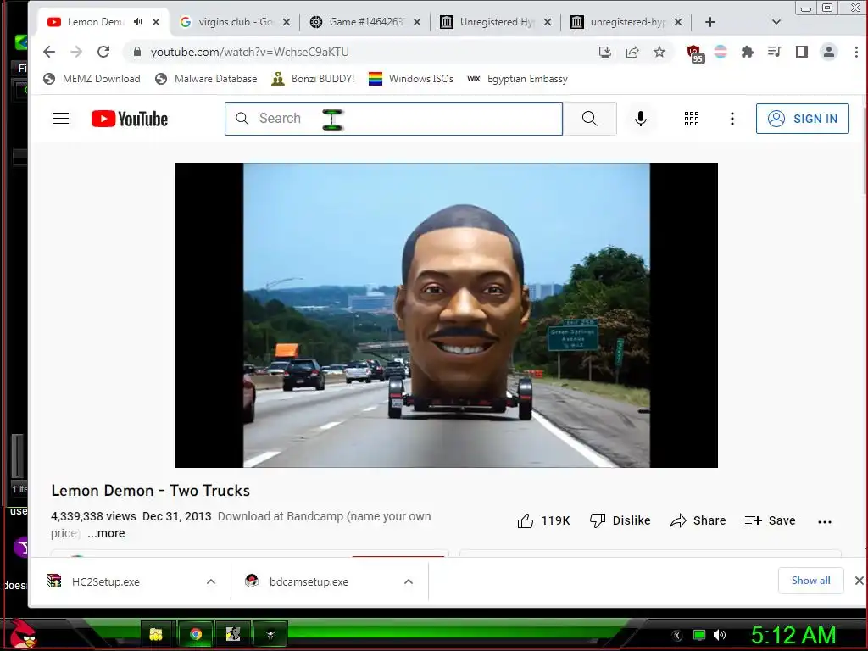Toggle the browser side panel icon
The width and height of the screenshot is (868, 651).
802,52
